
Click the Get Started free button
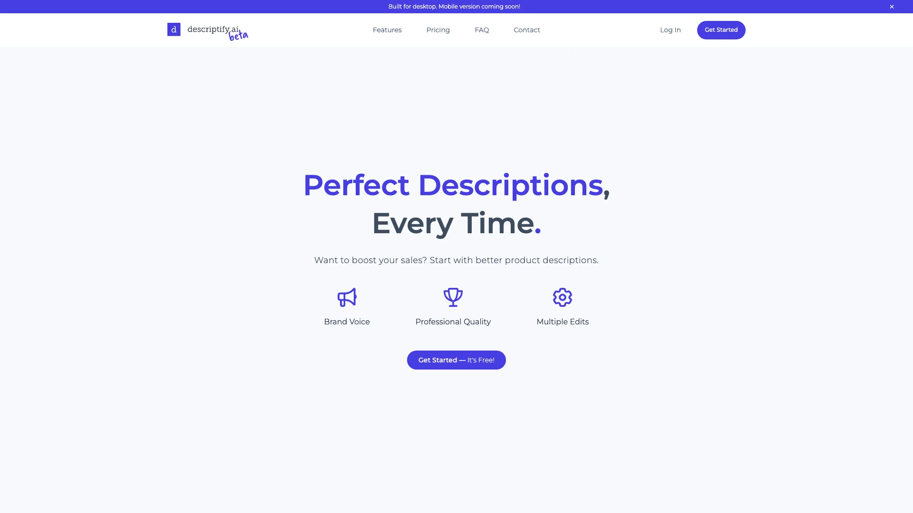tap(456, 360)
